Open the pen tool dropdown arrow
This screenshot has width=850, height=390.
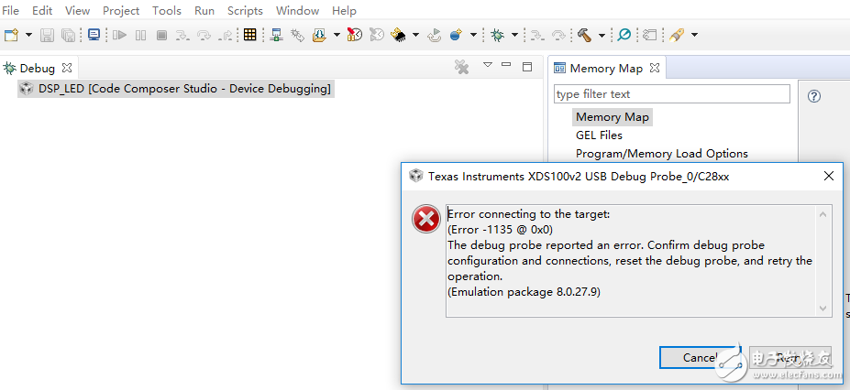(694, 35)
